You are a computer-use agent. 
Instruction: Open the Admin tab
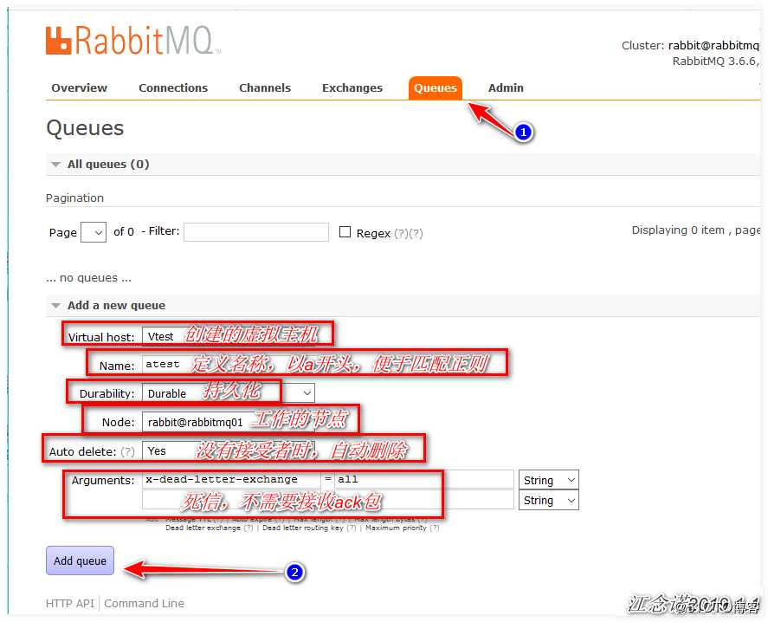(x=506, y=87)
